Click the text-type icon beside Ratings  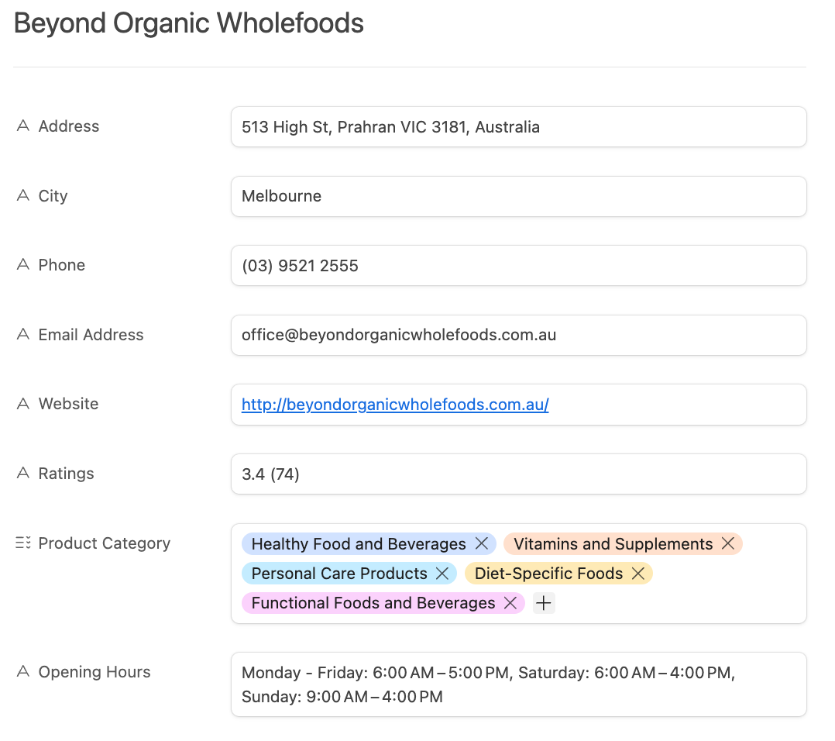coord(23,473)
